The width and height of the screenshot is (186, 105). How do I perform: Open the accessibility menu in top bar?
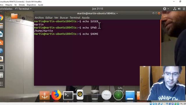166,9
